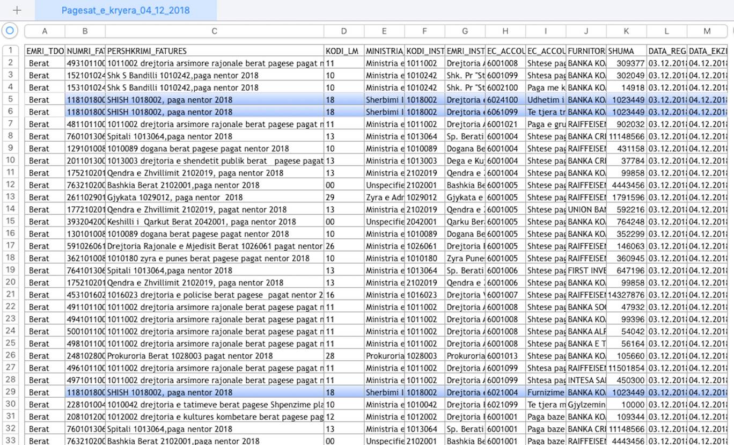Click the Prokuroria Berat 1028003 description cell
This screenshot has width=734, height=445.
(214, 355)
